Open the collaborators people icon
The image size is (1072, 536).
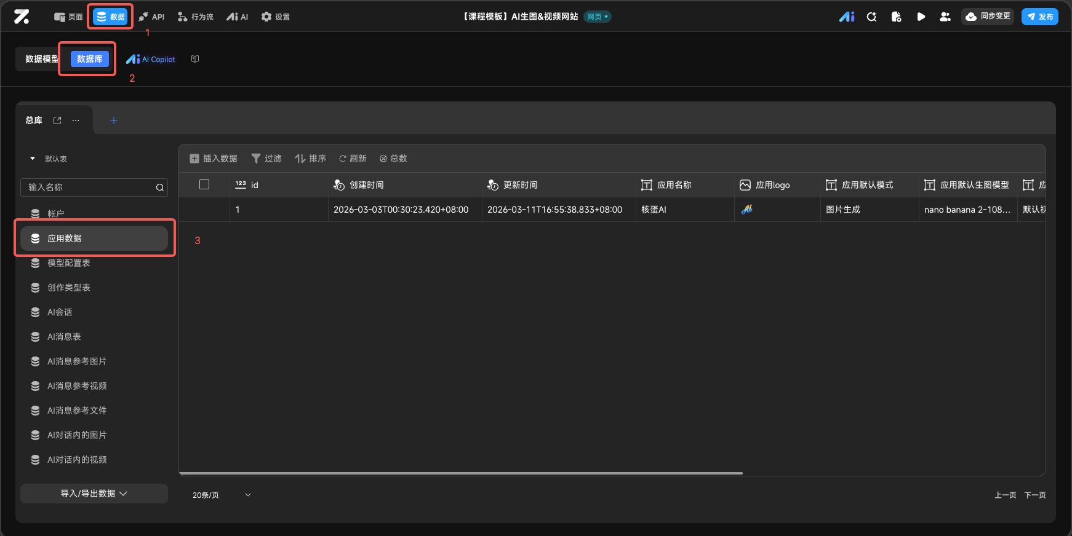point(945,17)
